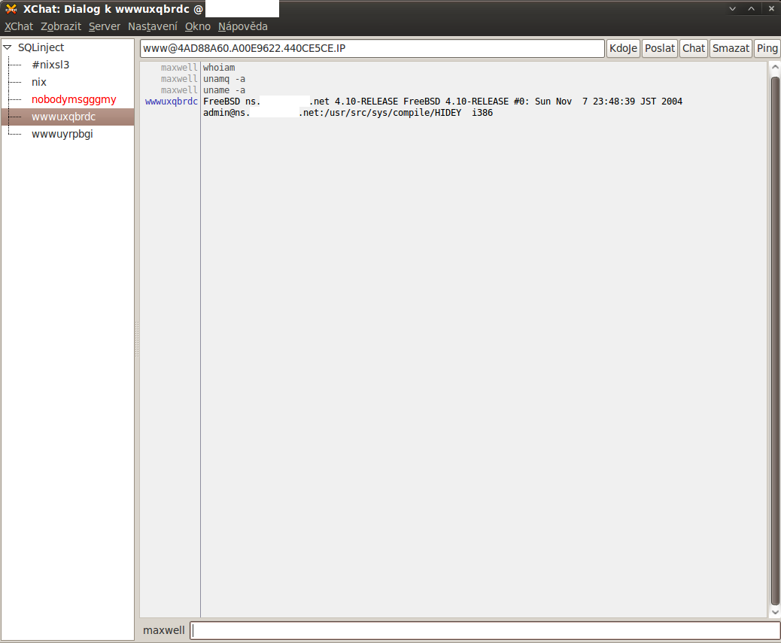
Task: Open the Okno menu
Action: [x=198, y=26]
